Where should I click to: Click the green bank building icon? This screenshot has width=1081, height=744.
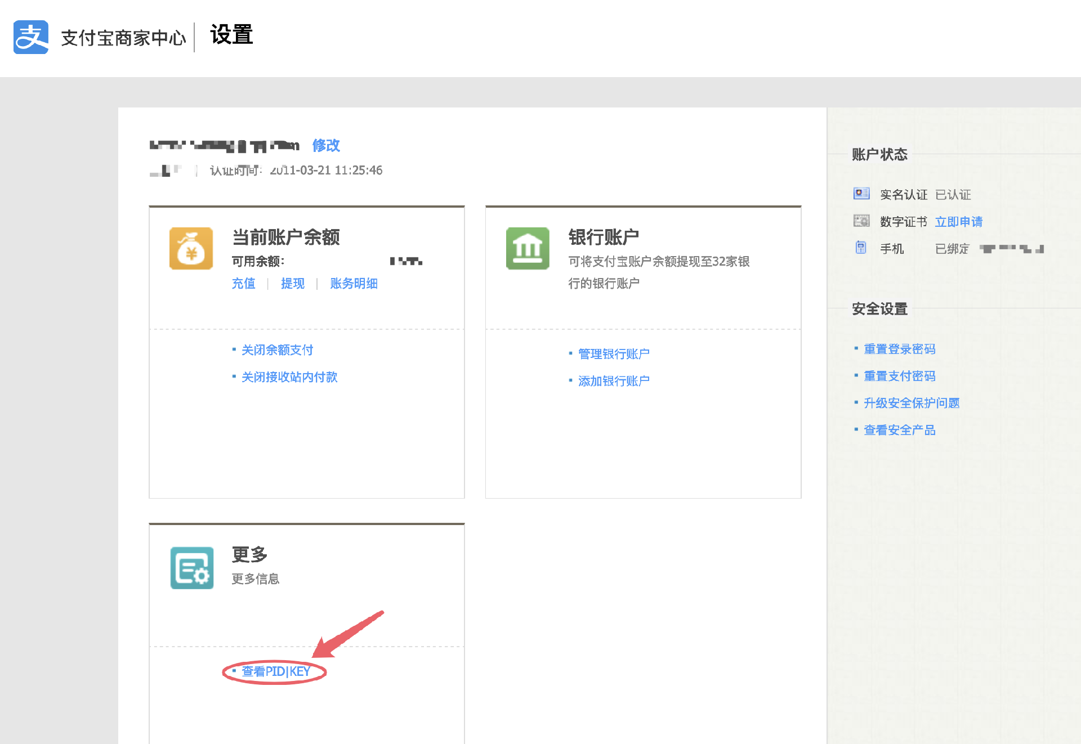(x=528, y=248)
